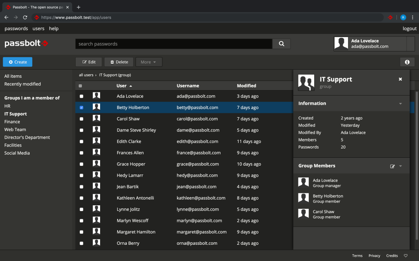Open the Chrome profile avatar
419x261 pixels.
point(403,17)
